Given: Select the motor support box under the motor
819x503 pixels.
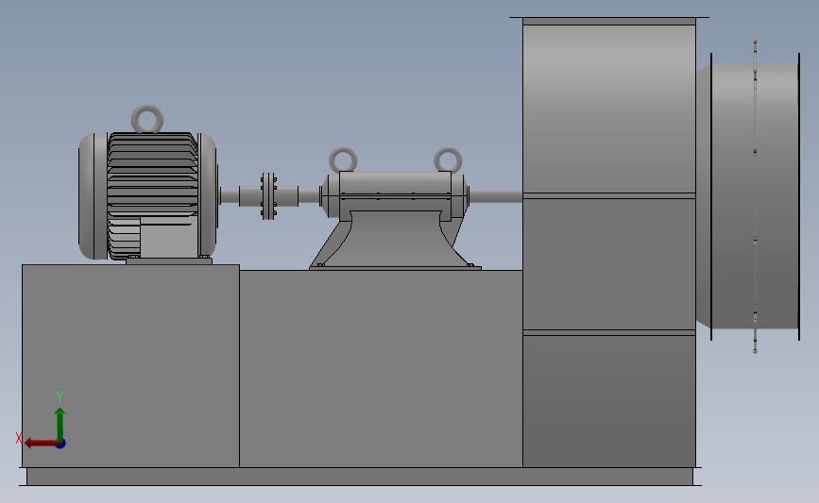Looking at the screenshot, I should [x=130, y=366].
